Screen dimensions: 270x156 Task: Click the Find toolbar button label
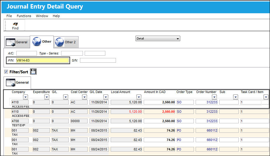tap(15, 28)
